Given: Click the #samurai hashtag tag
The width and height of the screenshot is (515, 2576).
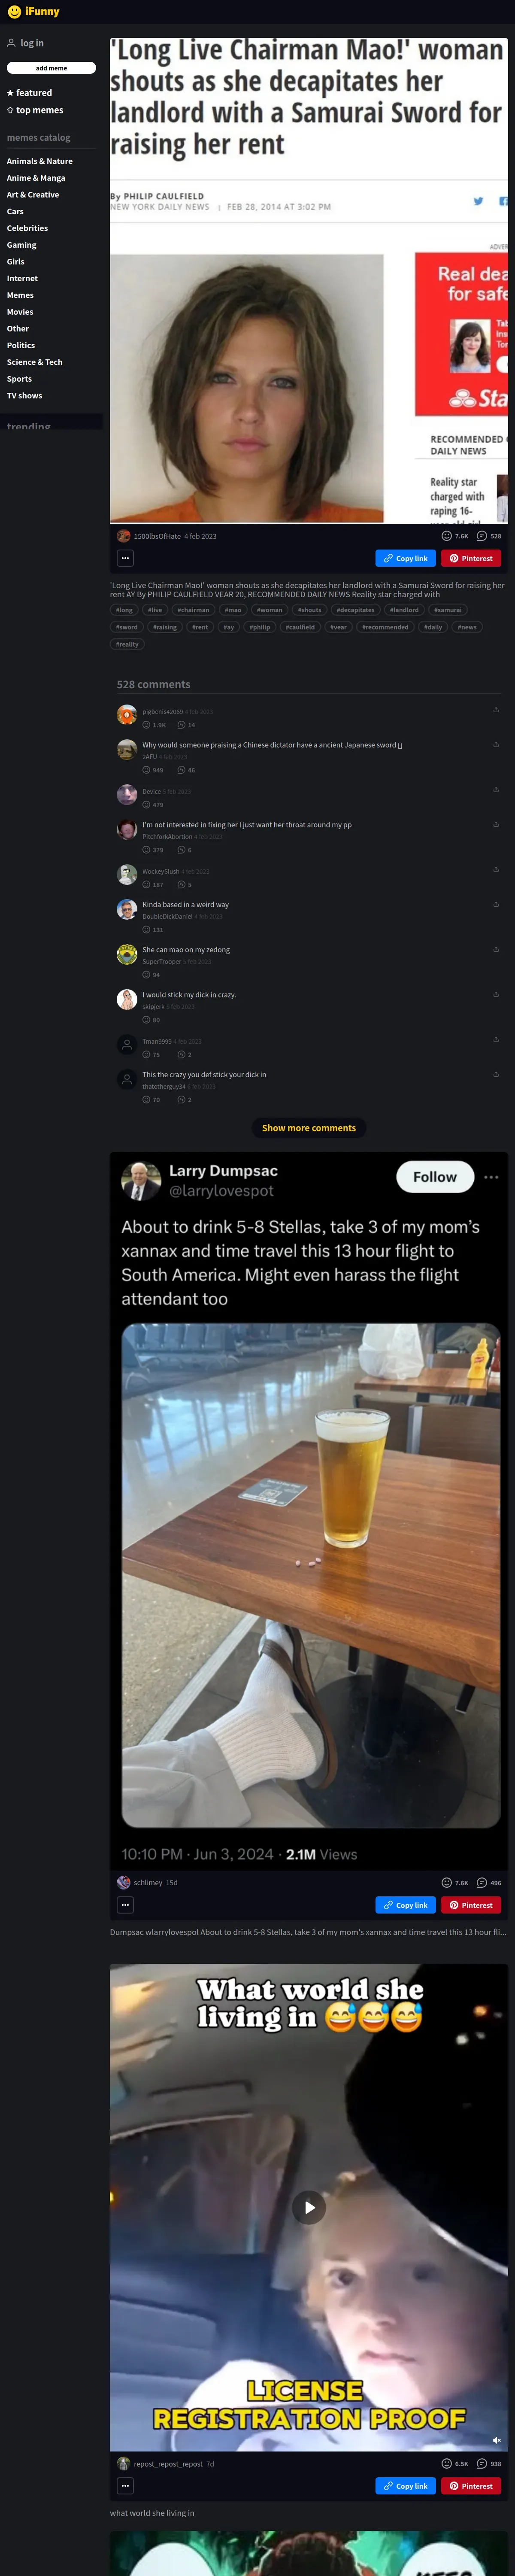Looking at the screenshot, I should [x=447, y=610].
